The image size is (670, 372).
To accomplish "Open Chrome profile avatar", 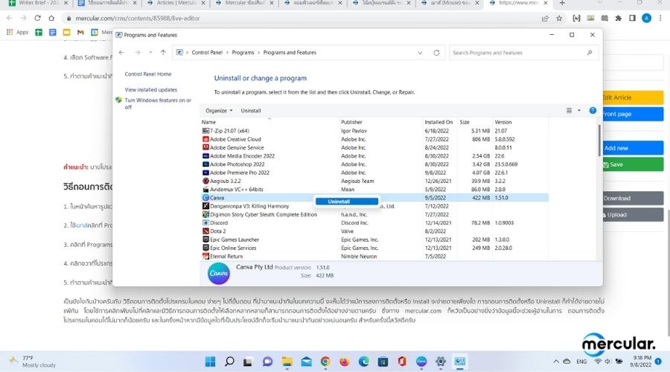I will [646, 19].
